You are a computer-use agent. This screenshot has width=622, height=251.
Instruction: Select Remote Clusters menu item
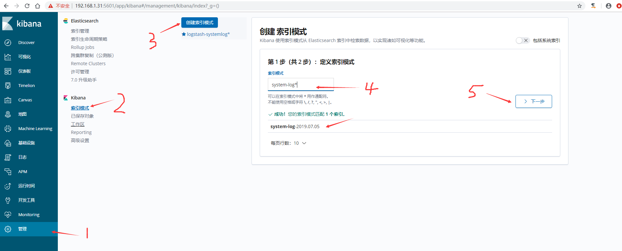(88, 64)
